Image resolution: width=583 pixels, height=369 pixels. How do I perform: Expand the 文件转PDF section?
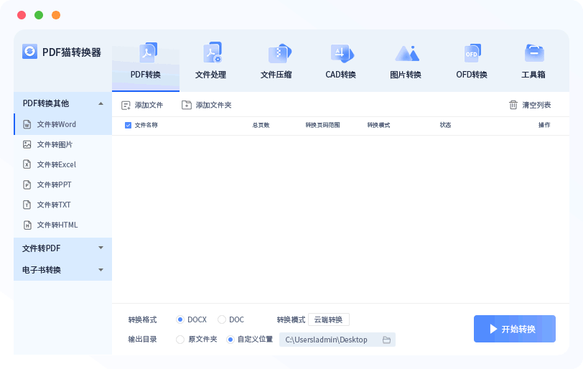[101, 248]
